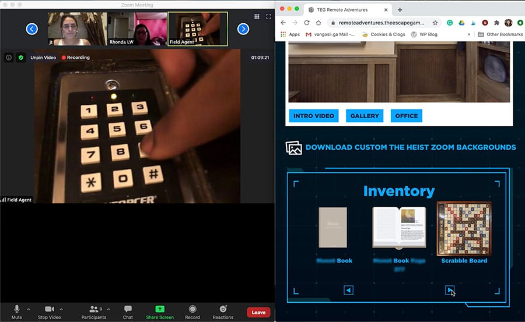
Task: Open the red uBlock extension icon
Action: (x=485, y=23)
